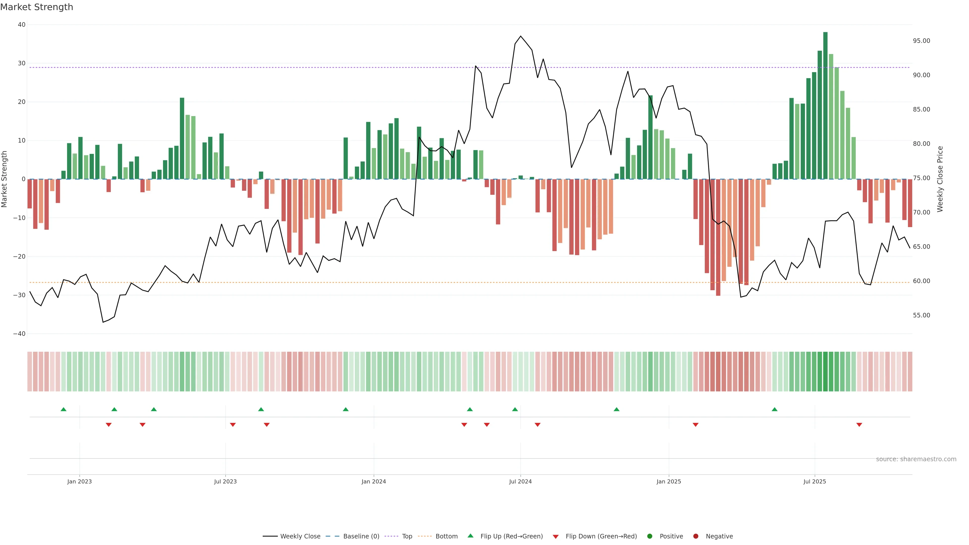Click the Positive green dot legend icon

click(x=650, y=536)
